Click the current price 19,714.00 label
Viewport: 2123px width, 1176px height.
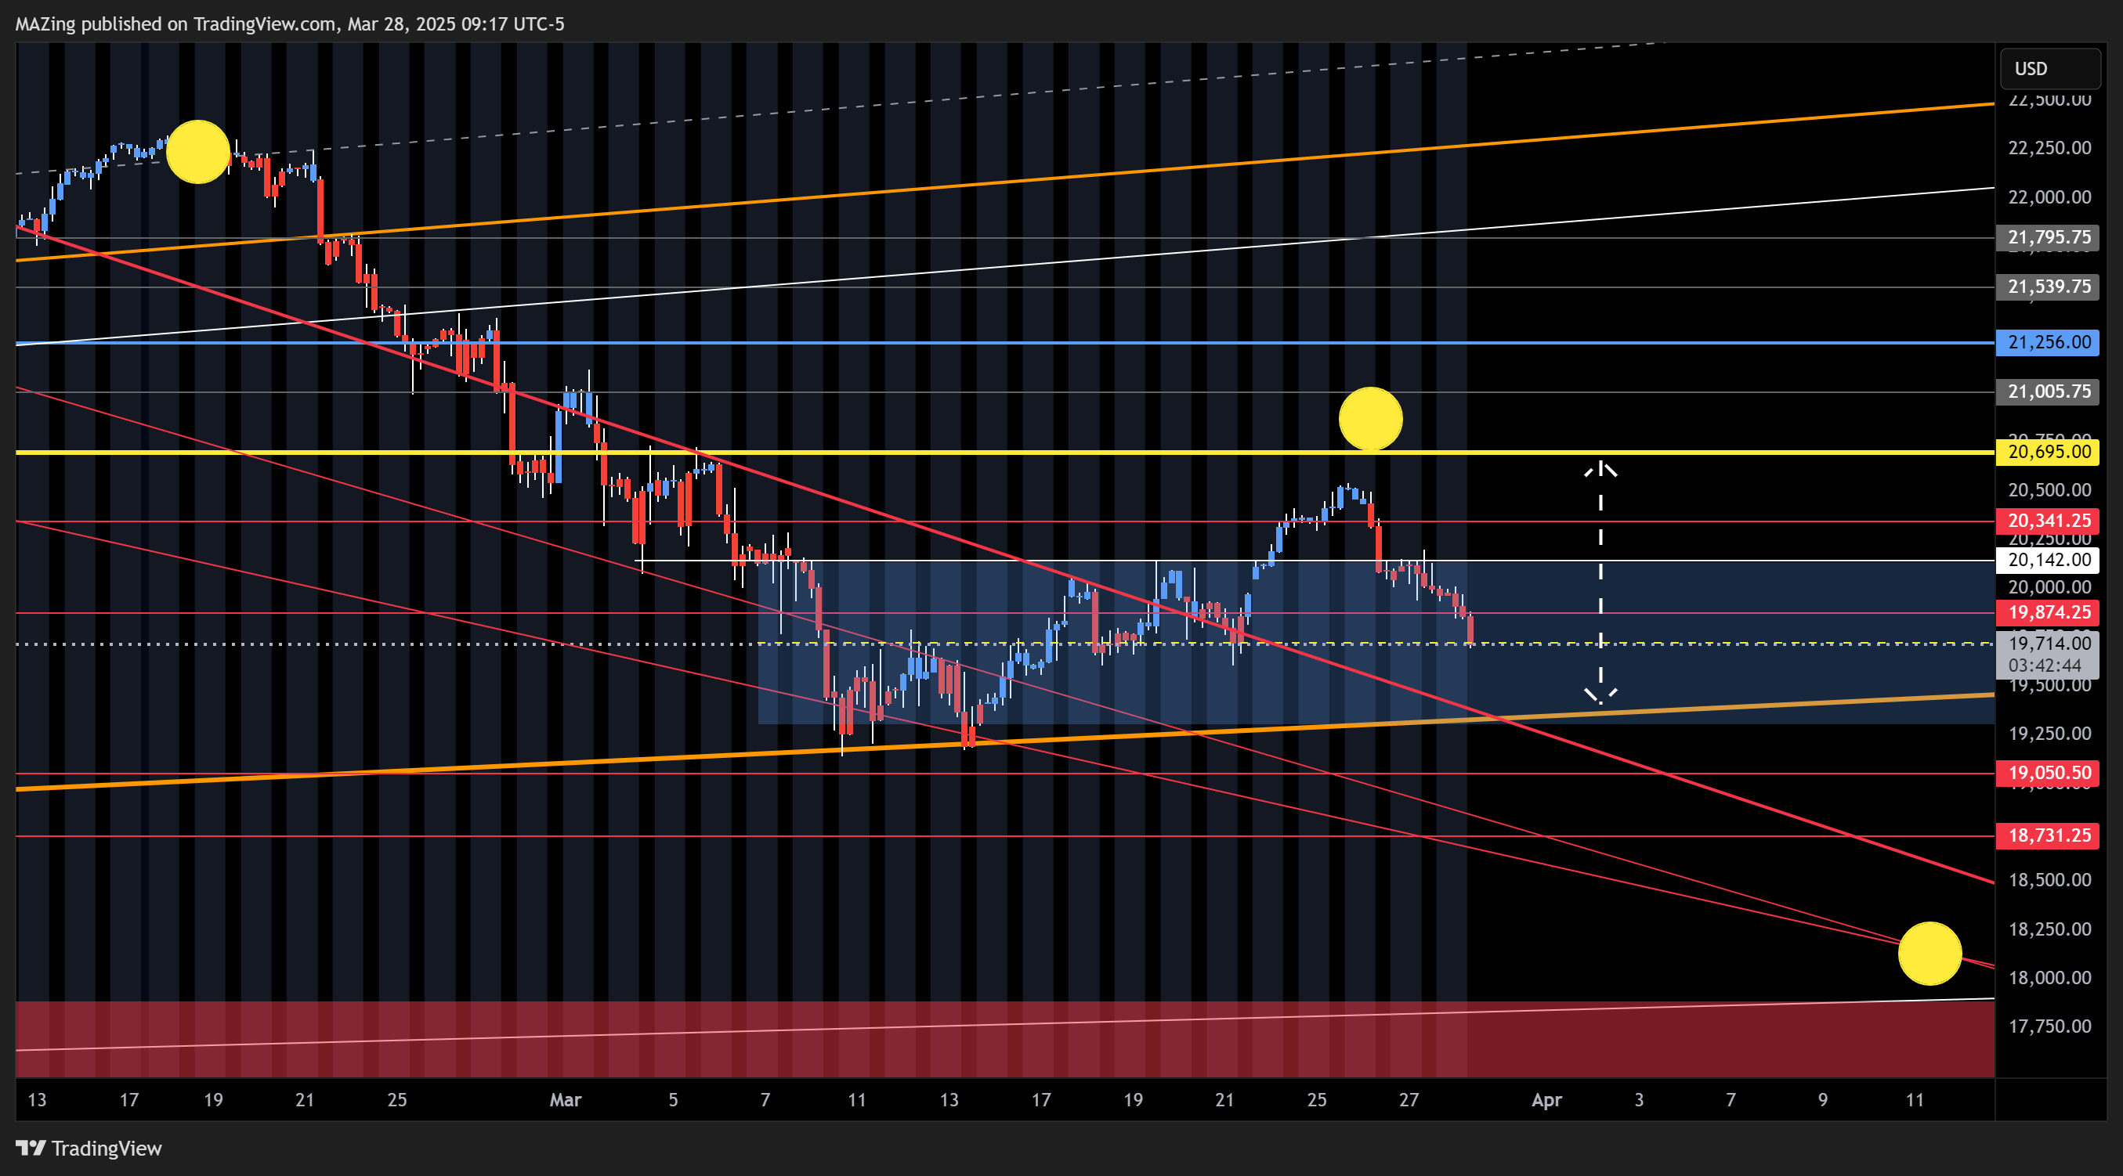(2048, 643)
